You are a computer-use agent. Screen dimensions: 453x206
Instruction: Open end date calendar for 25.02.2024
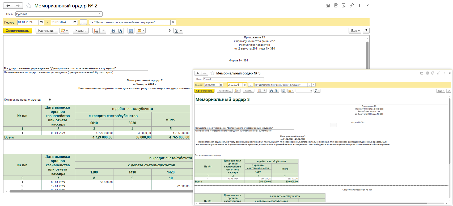point(245,85)
